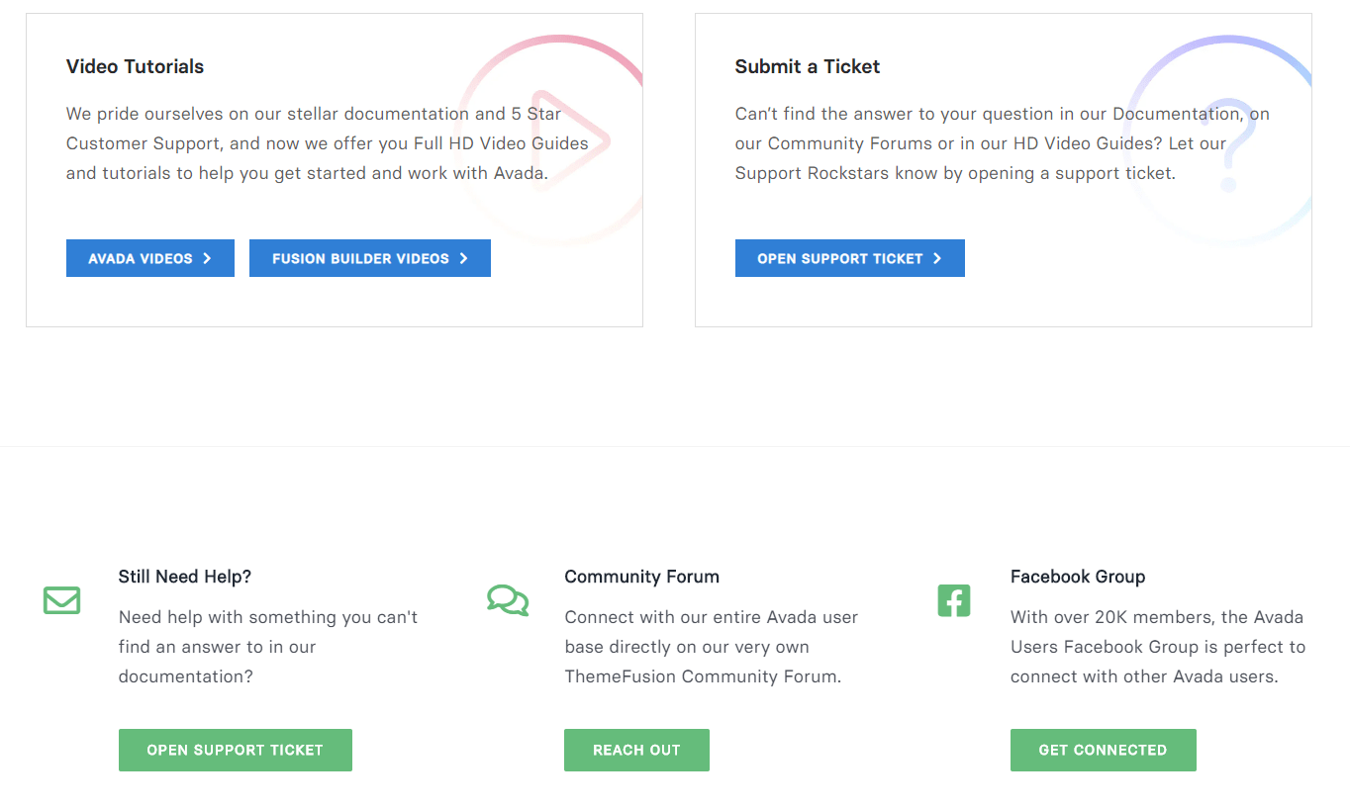Open the Avada Videos button
Screen dimensions: 1350x809
click(150, 258)
